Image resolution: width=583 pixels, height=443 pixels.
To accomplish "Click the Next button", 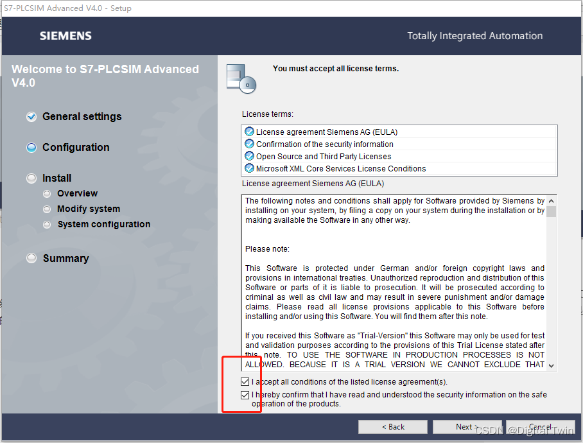I will (x=467, y=427).
